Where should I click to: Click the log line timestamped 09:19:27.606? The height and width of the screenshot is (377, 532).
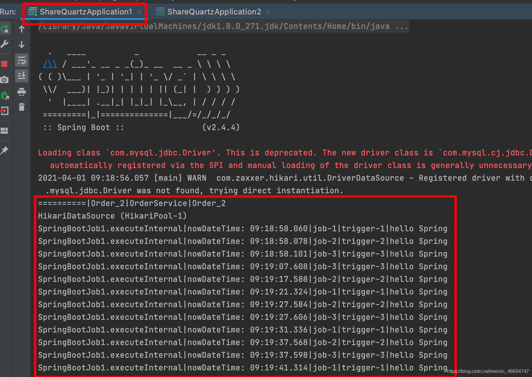(243, 317)
